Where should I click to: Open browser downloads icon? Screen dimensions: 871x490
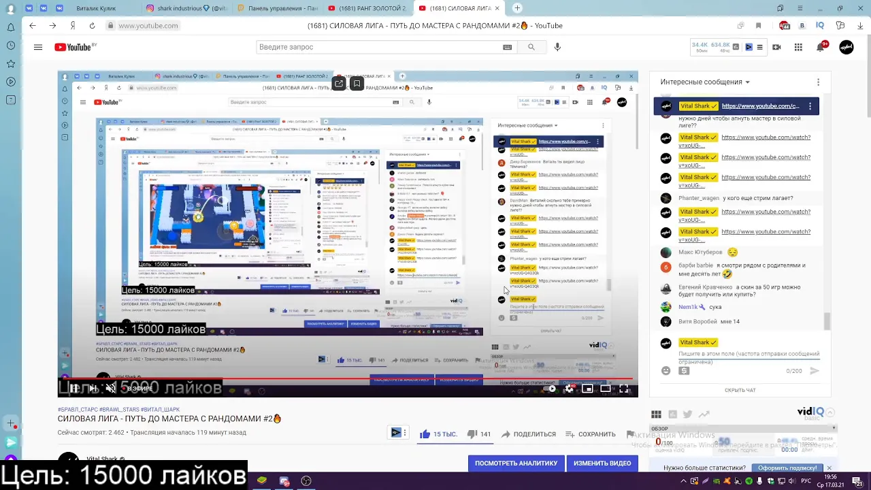pyautogui.click(x=860, y=26)
